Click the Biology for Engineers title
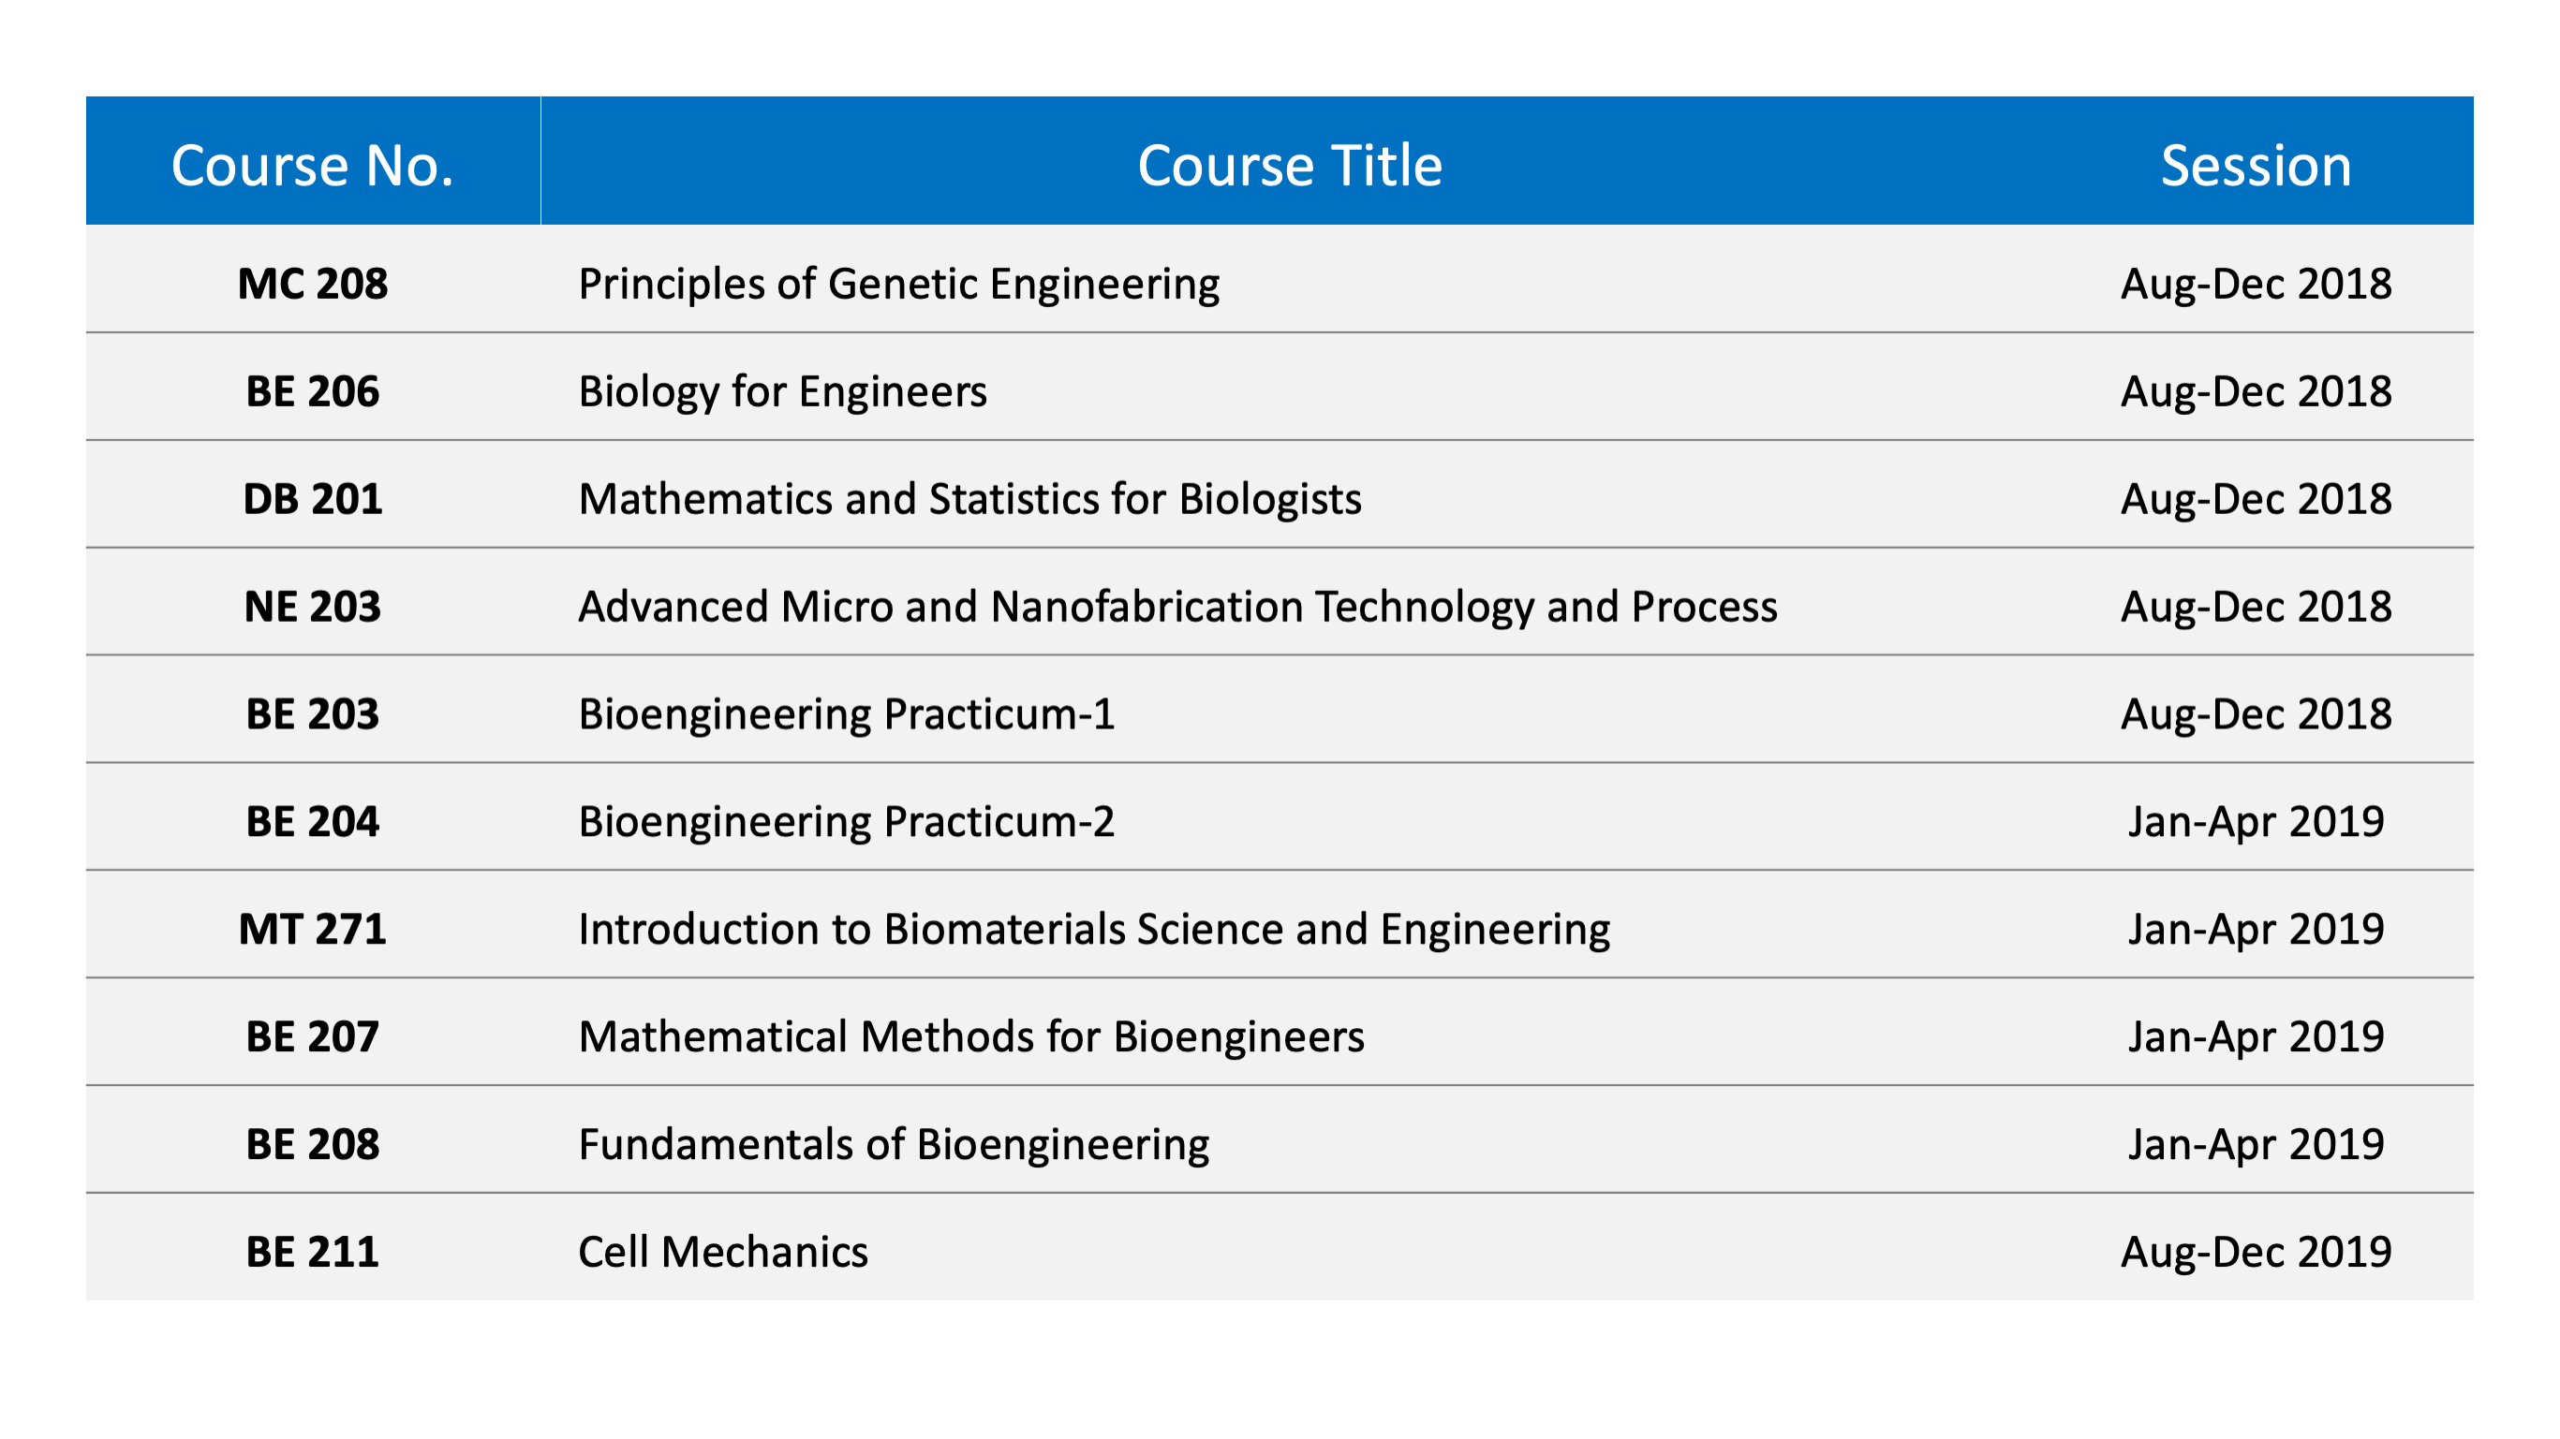This screenshot has width=2560, height=1439. (x=782, y=391)
